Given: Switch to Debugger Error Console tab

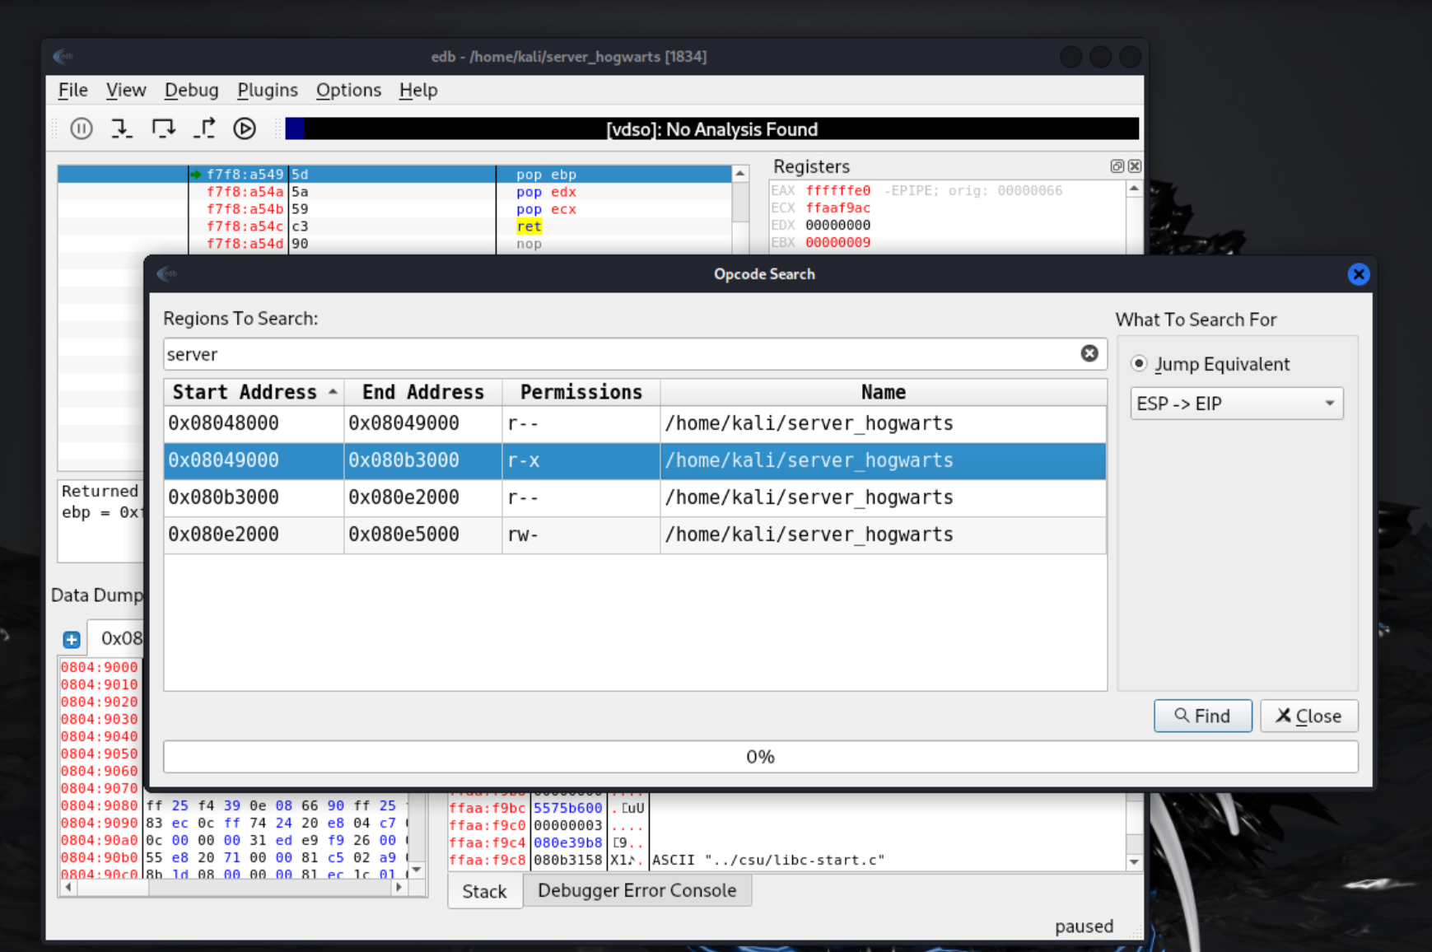Looking at the screenshot, I should pos(637,890).
